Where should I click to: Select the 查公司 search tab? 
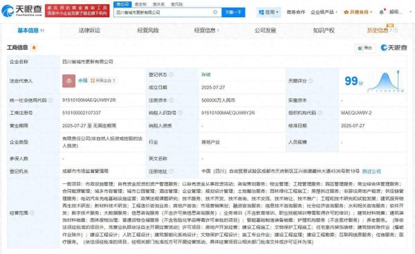coord(122,4)
